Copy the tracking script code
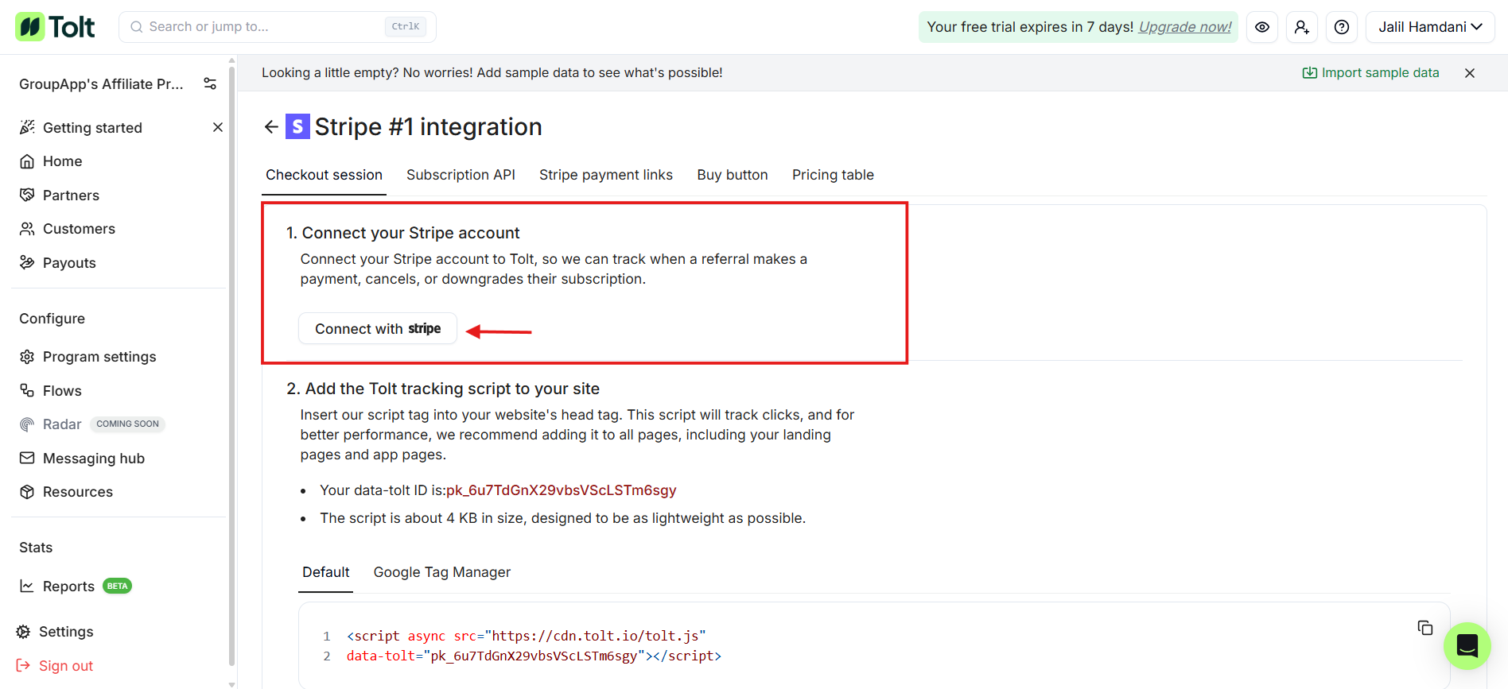Screen dimensions: 1508x689 (x=1425, y=629)
